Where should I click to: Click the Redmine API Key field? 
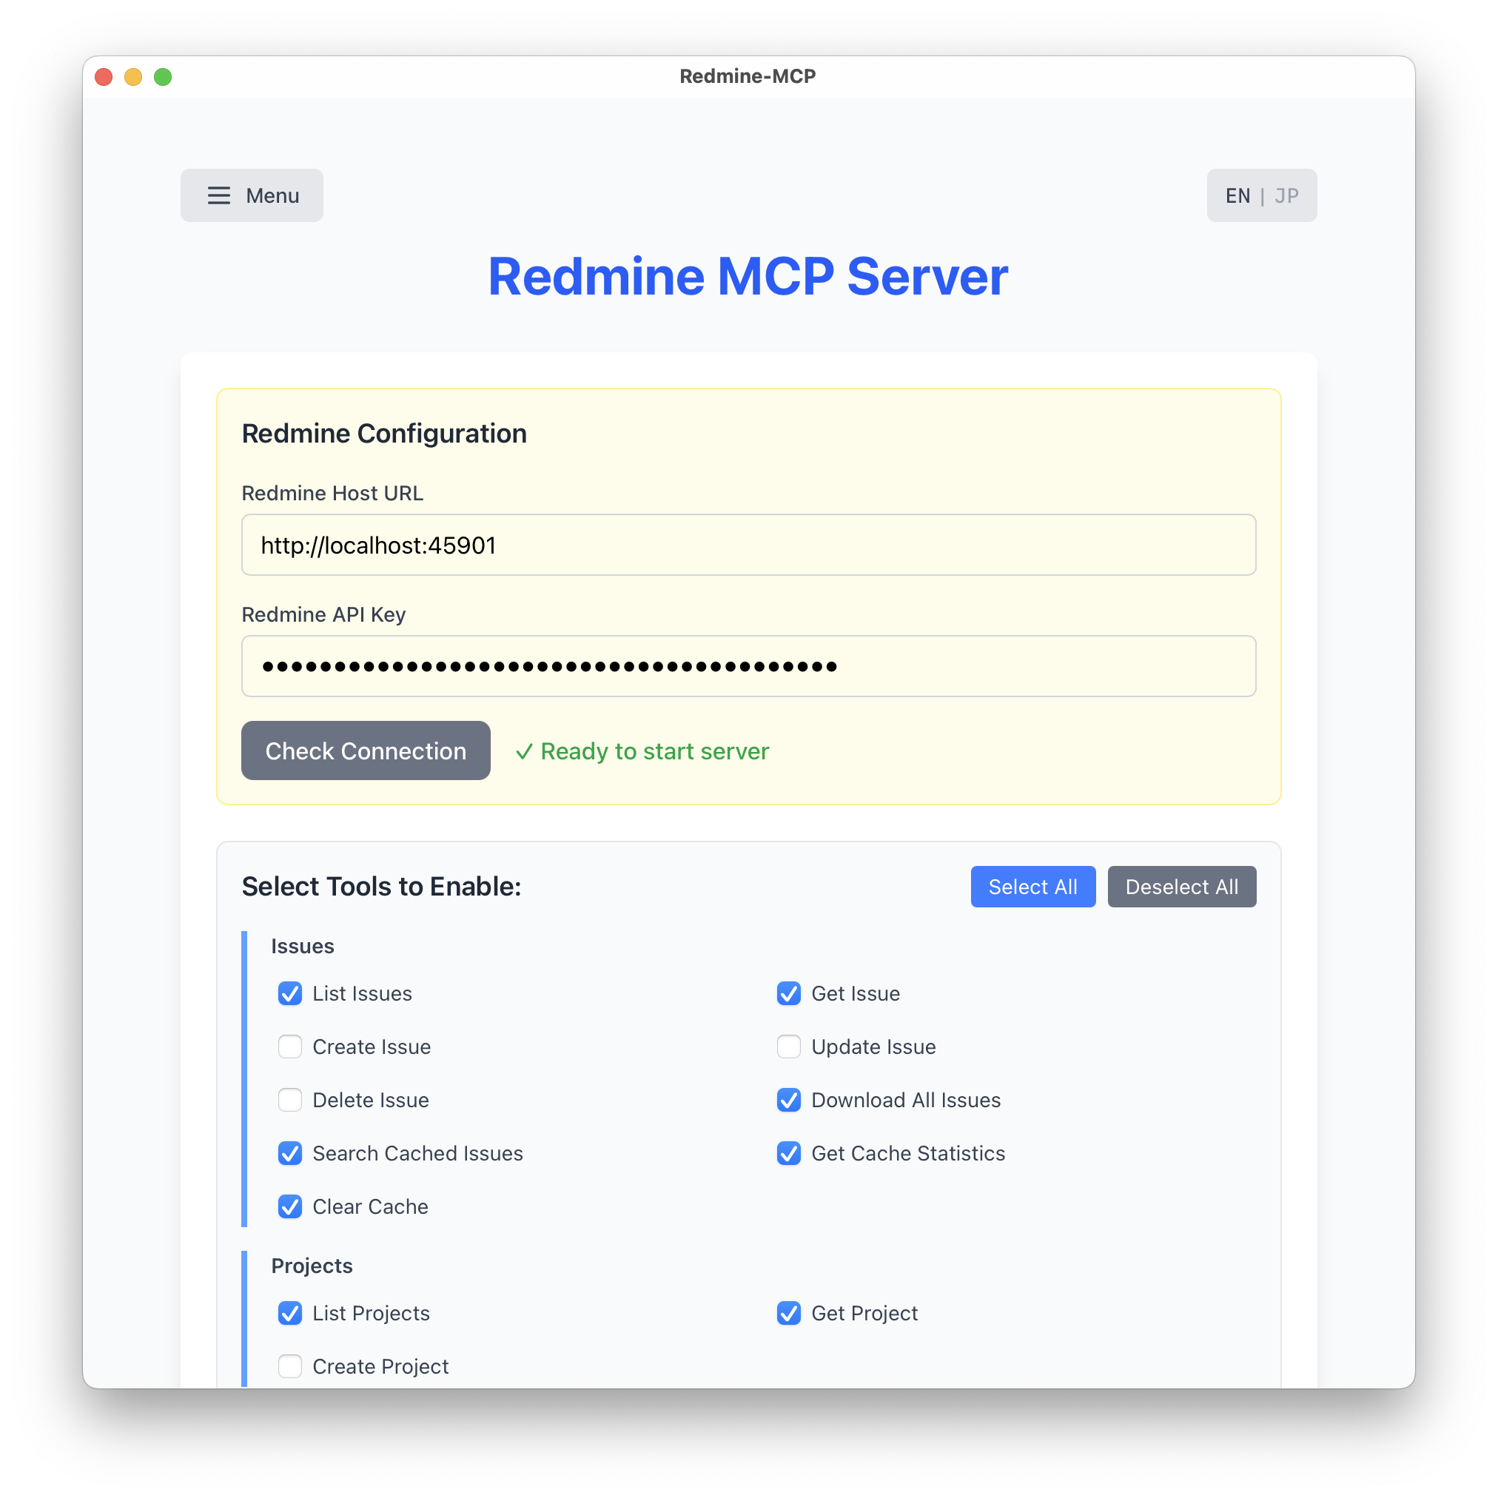(x=748, y=666)
